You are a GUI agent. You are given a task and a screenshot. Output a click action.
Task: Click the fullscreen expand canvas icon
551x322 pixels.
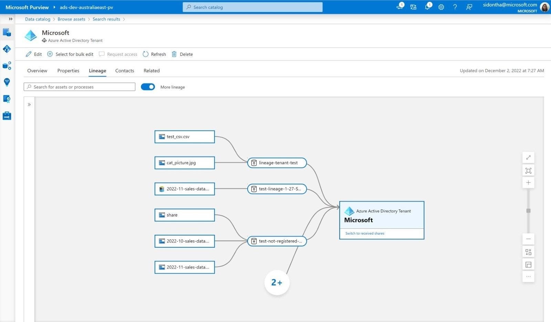pyautogui.click(x=528, y=158)
